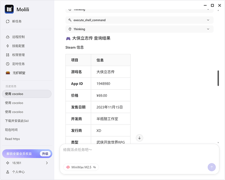
Task: Click the 升级 upgrade button
Action: click(x=45, y=154)
